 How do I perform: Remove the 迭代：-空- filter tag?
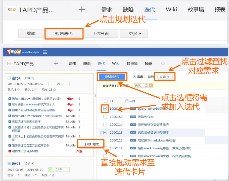click(x=151, y=86)
